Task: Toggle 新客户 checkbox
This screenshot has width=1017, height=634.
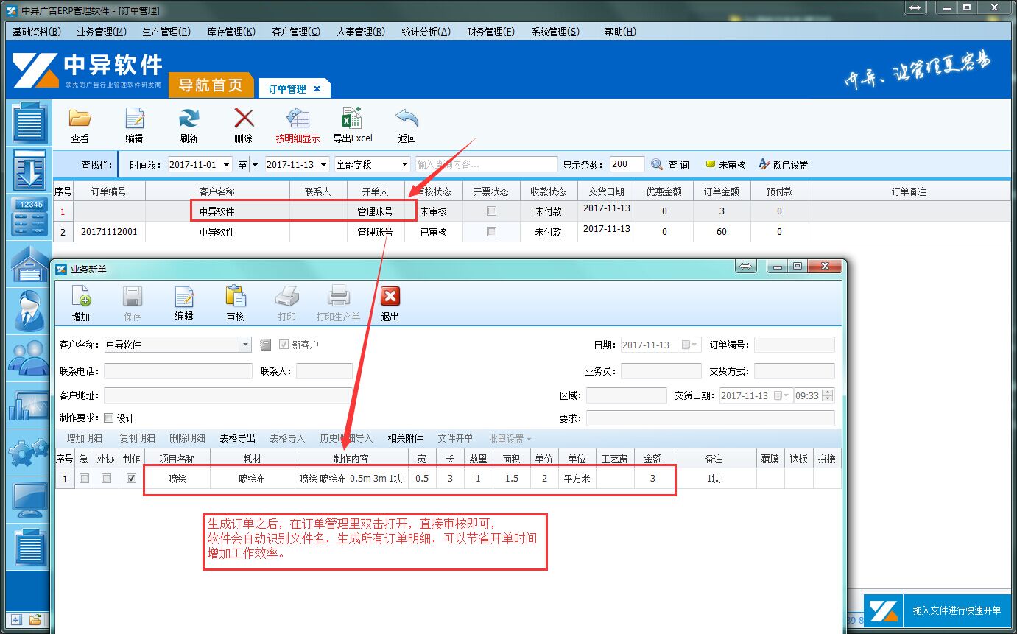Action: tap(284, 345)
